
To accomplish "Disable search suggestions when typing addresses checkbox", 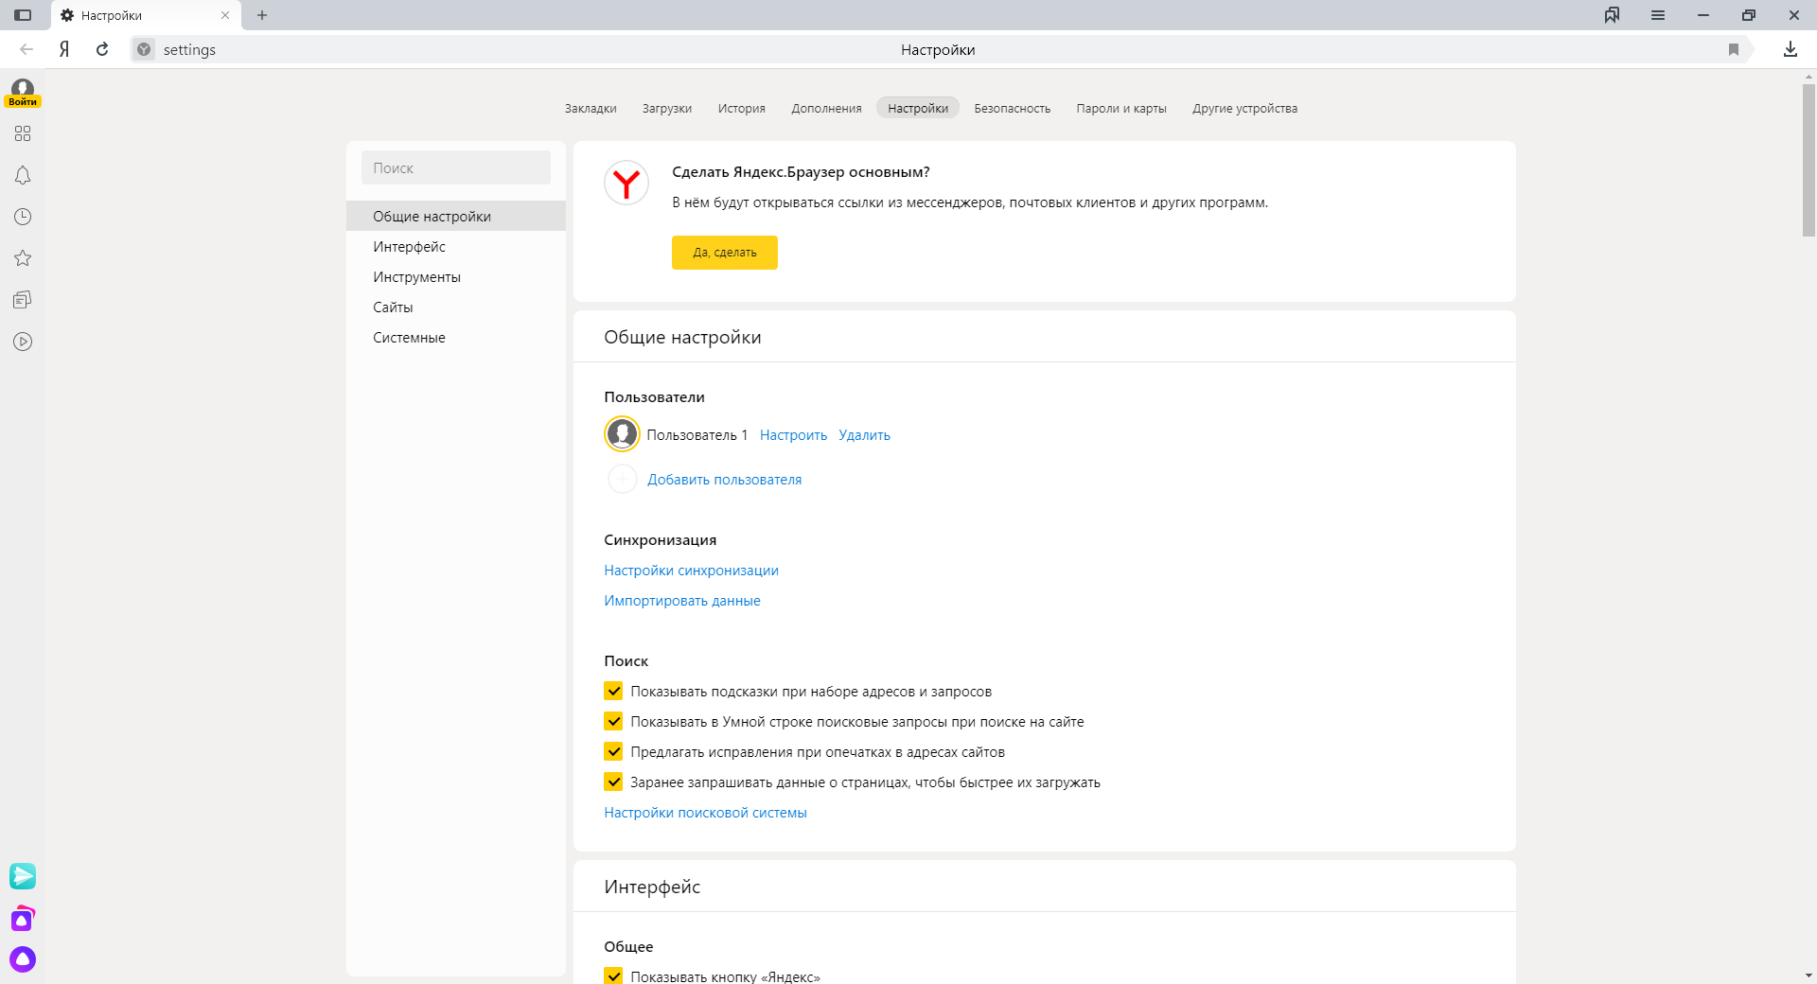I will pyautogui.click(x=613, y=692).
